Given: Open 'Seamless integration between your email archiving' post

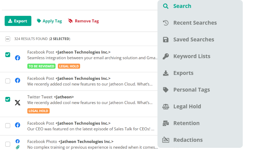Looking at the screenshot, I should [x=92, y=58].
